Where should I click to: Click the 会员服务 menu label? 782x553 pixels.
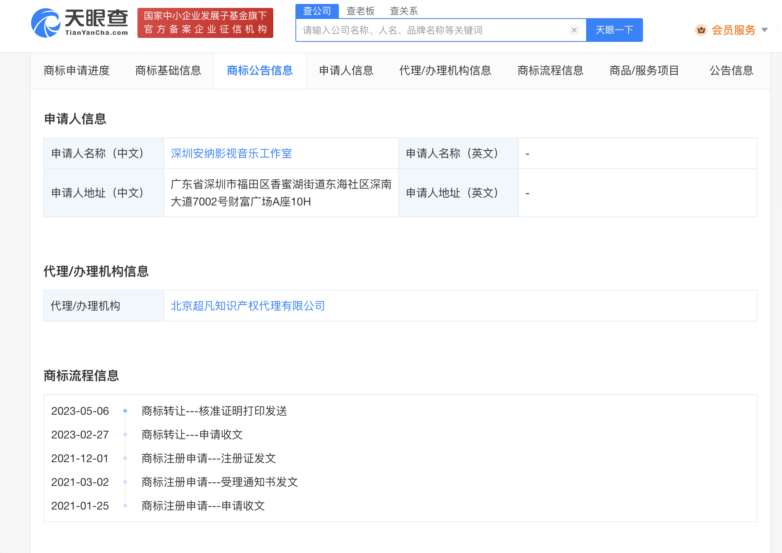click(733, 30)
